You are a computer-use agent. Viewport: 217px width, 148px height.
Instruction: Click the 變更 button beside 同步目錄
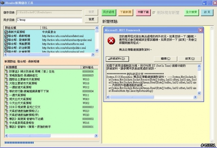[92, 20]
